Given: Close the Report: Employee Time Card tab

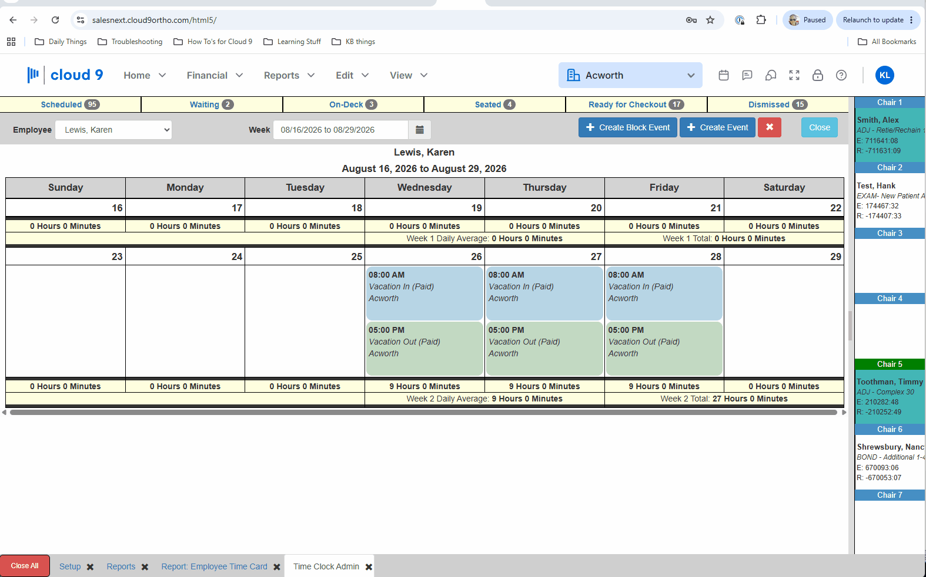Looking at the screenshot, I should (276, 567).
